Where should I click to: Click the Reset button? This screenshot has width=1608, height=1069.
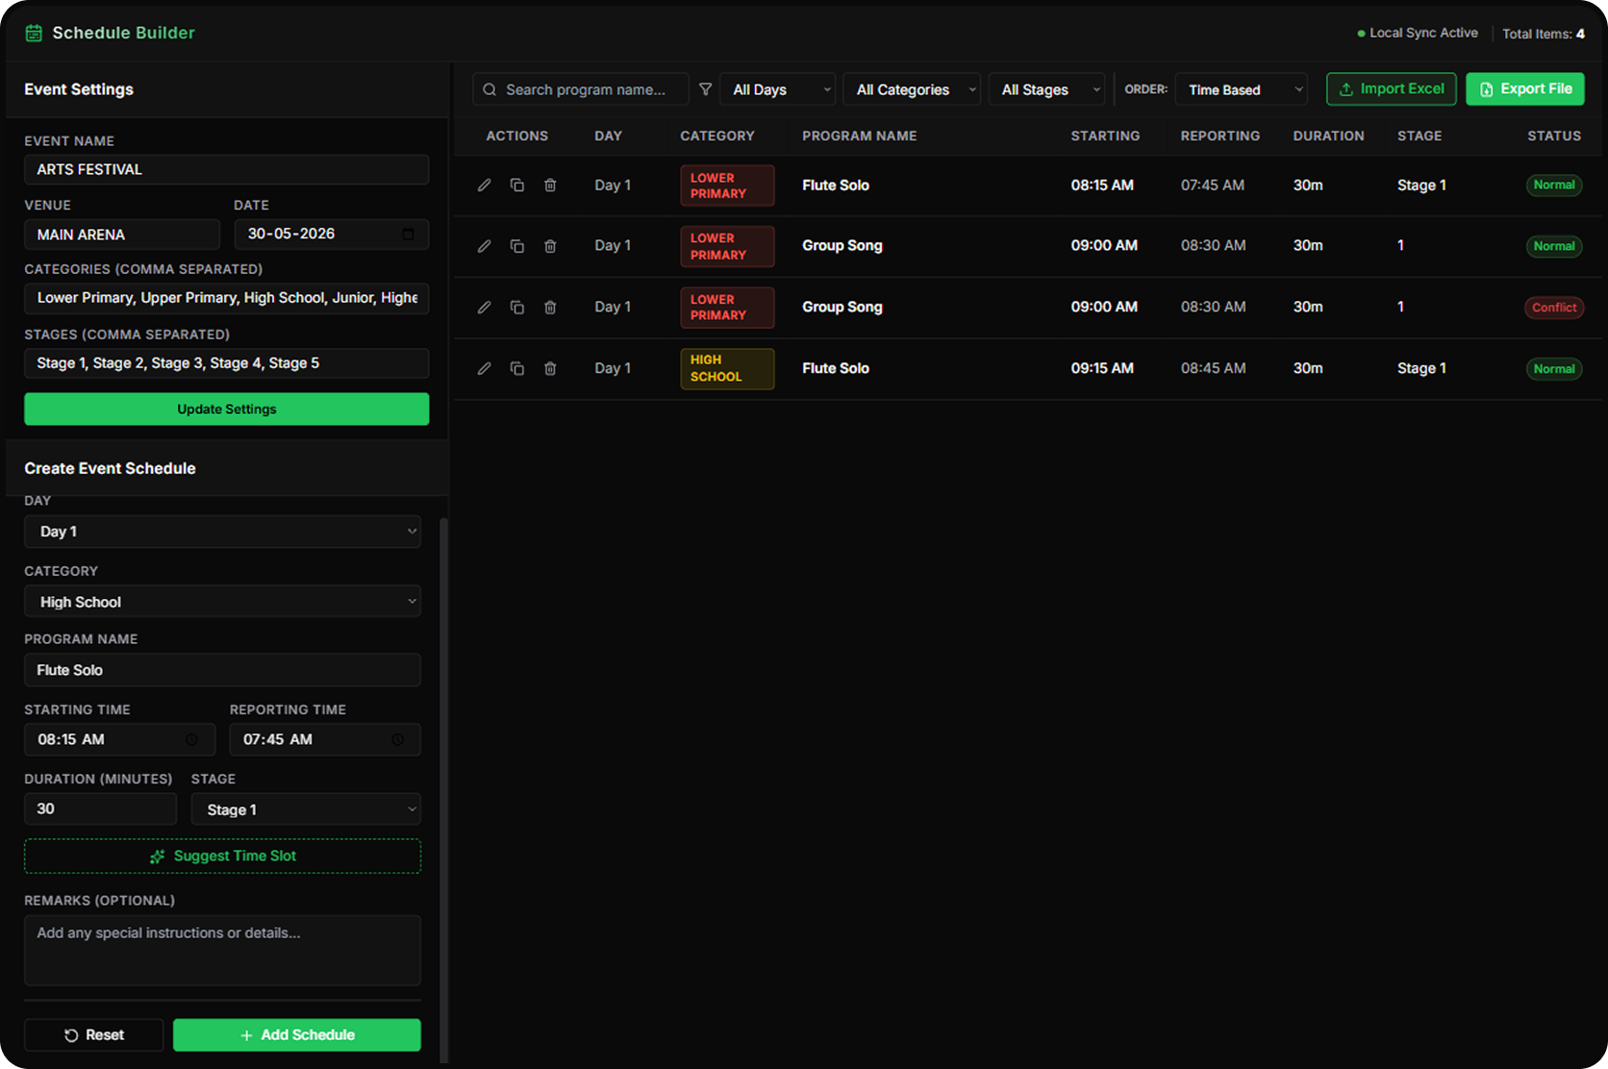click(x=94, y=1035)
